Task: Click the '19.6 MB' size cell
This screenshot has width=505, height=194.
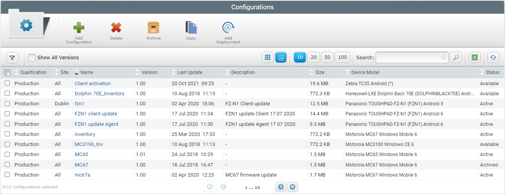Action: 319,83
